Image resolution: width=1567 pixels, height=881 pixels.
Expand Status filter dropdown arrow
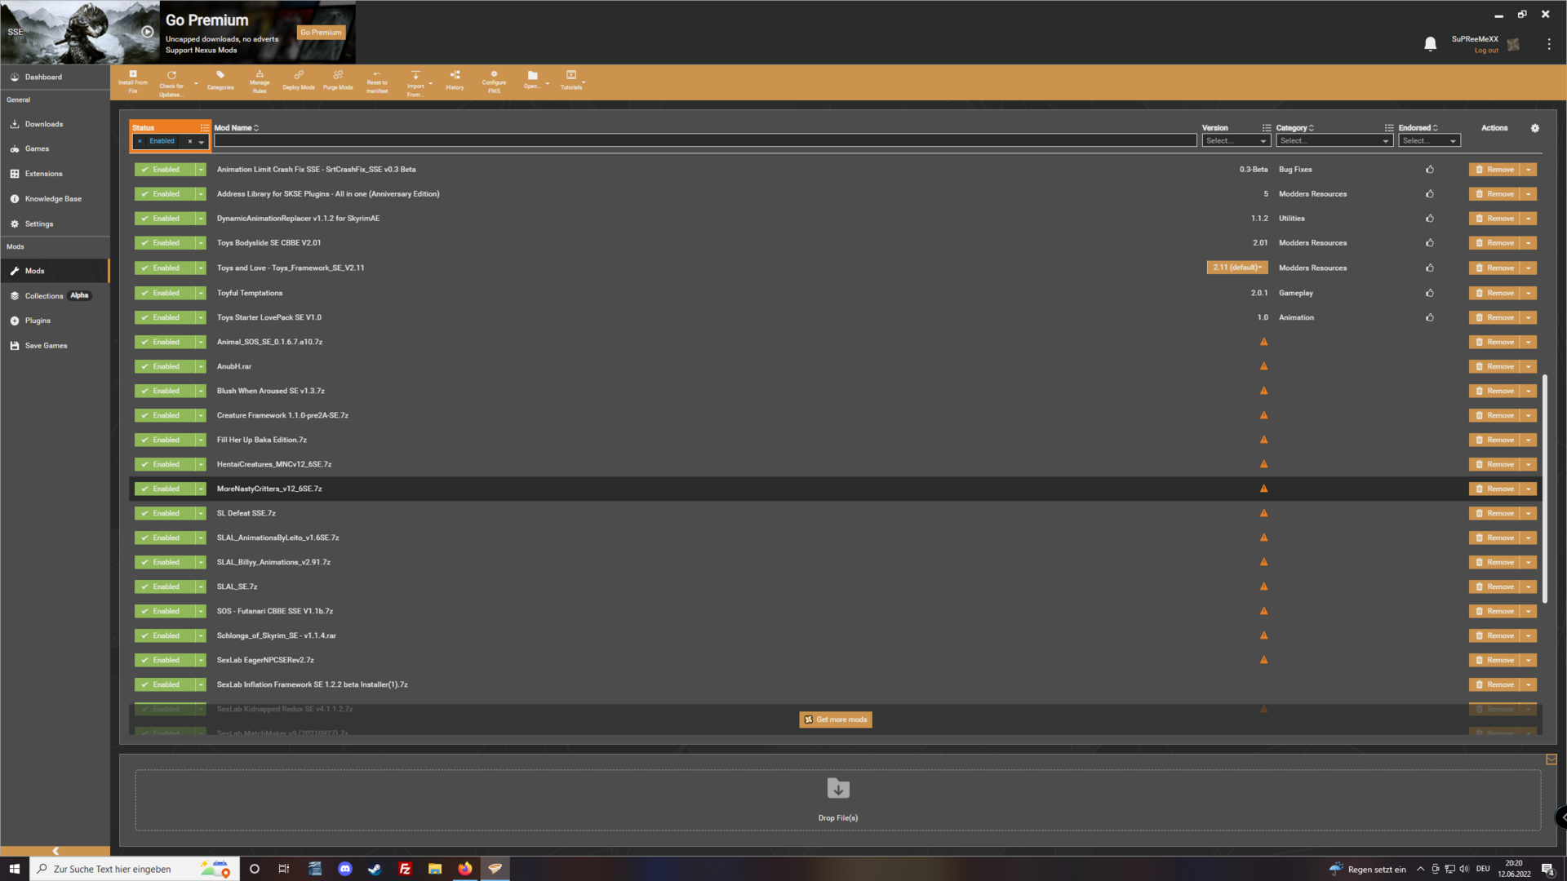(202, 142)
